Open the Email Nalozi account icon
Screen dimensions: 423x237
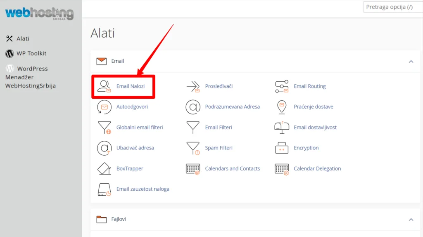pos(104,86)
